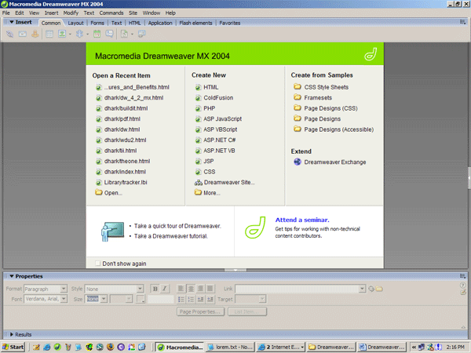The width and height of the screenshot is (471, 353).
Task: Collapse the Properties panel
Action: pyautogui.click(x=12, y=276)
